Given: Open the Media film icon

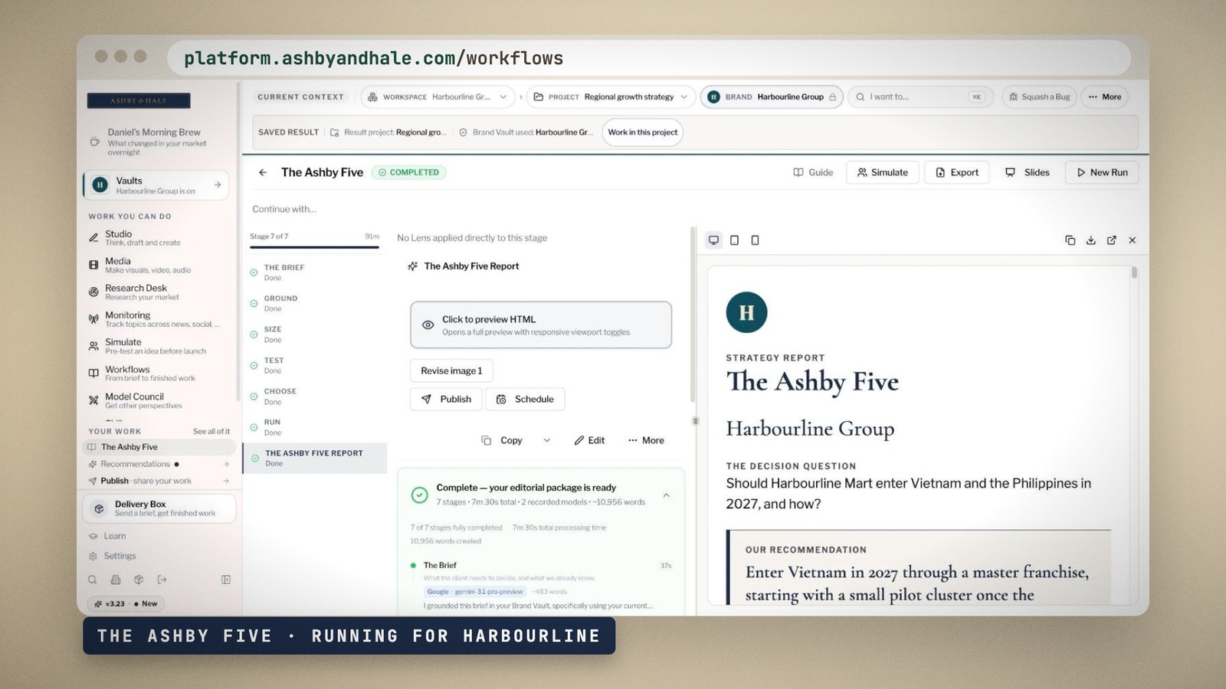Looking at the screenshot, I should [x=93, y=265].
